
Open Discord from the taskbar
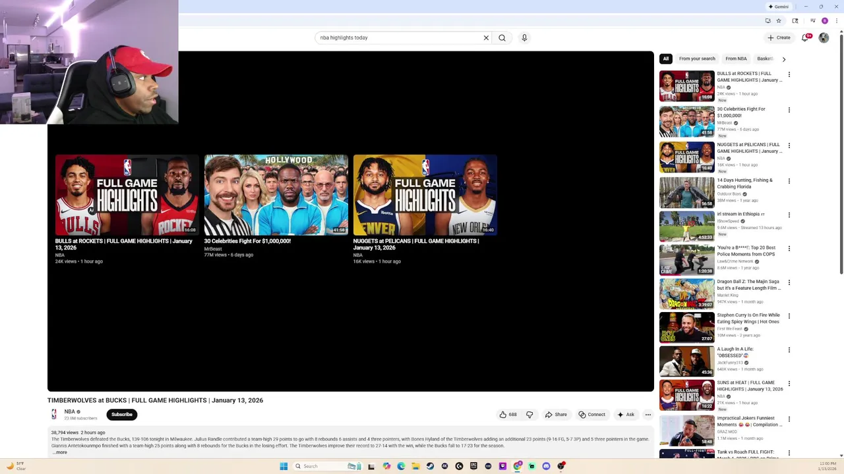[546, 466]
